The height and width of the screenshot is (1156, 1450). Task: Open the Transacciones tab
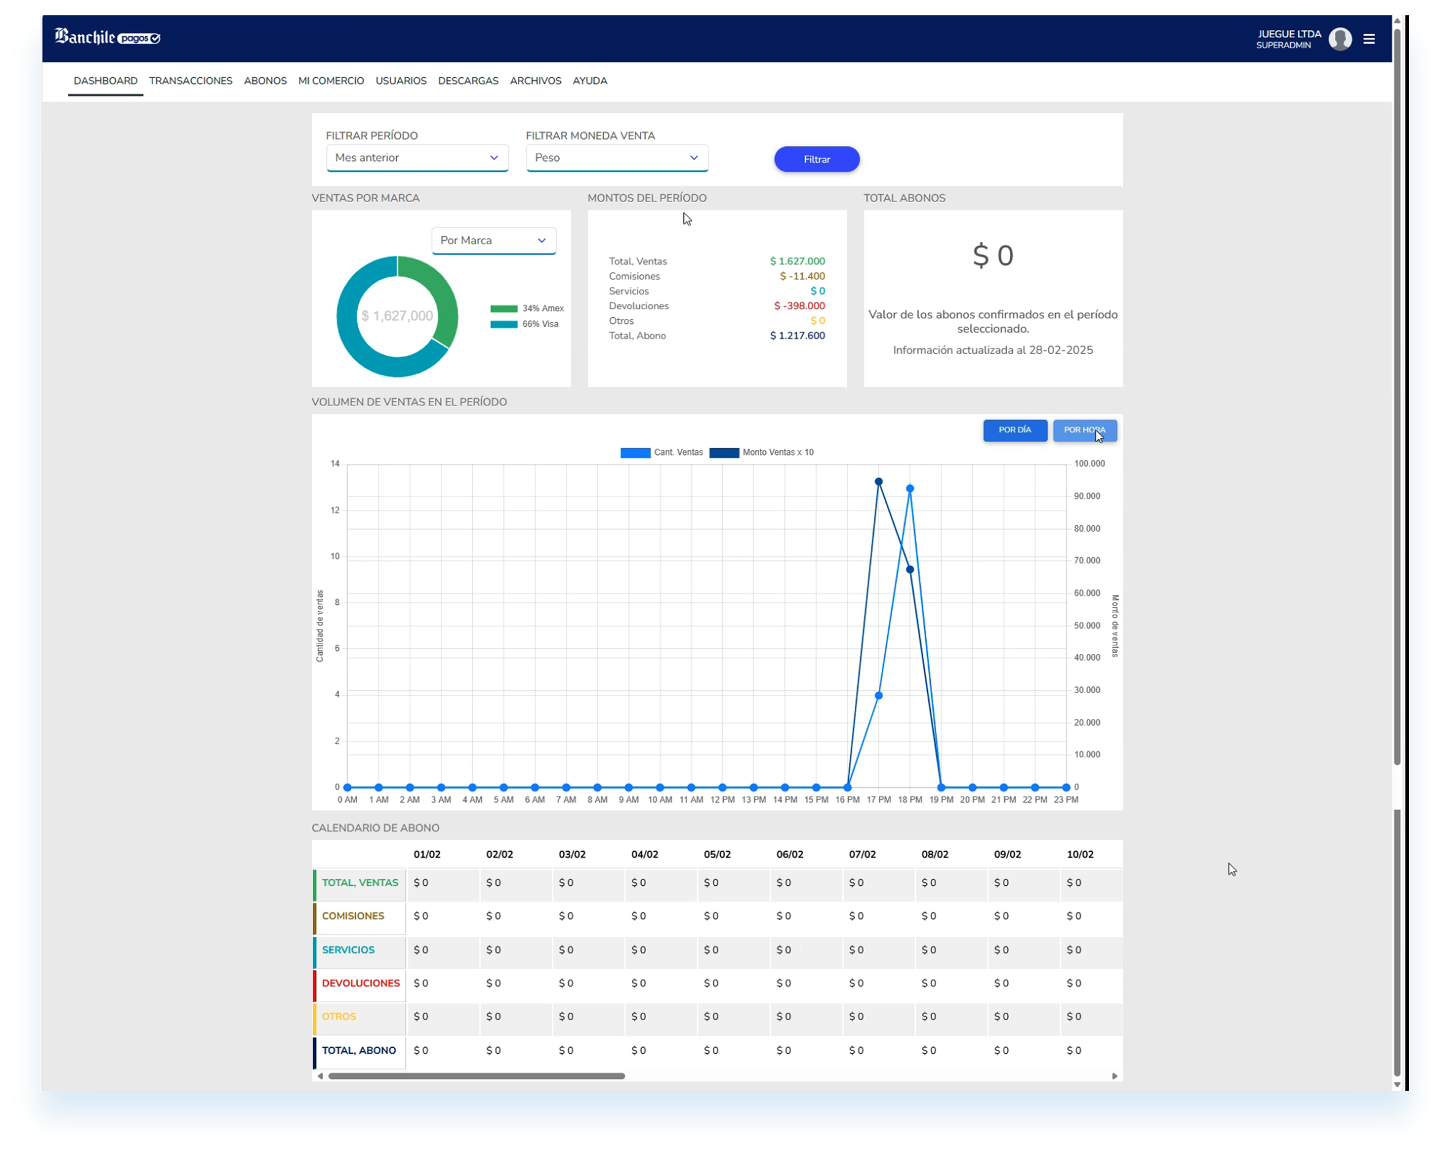[x=191, y=81]
